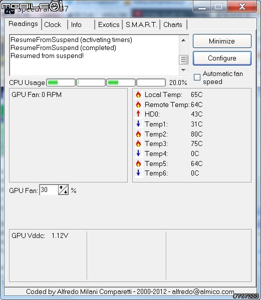This screenshot has height=300, width=261.
Task: Click the GPU Fan percentage input field
Action: (49, 190)
